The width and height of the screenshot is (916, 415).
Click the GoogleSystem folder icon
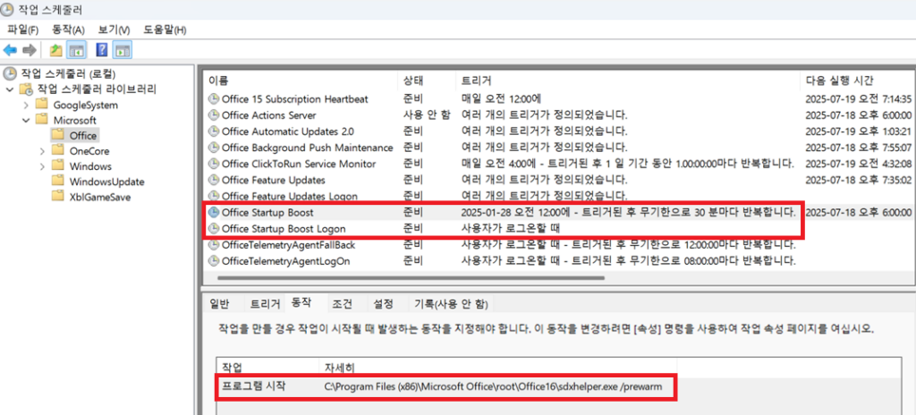[x=41, y=106]
